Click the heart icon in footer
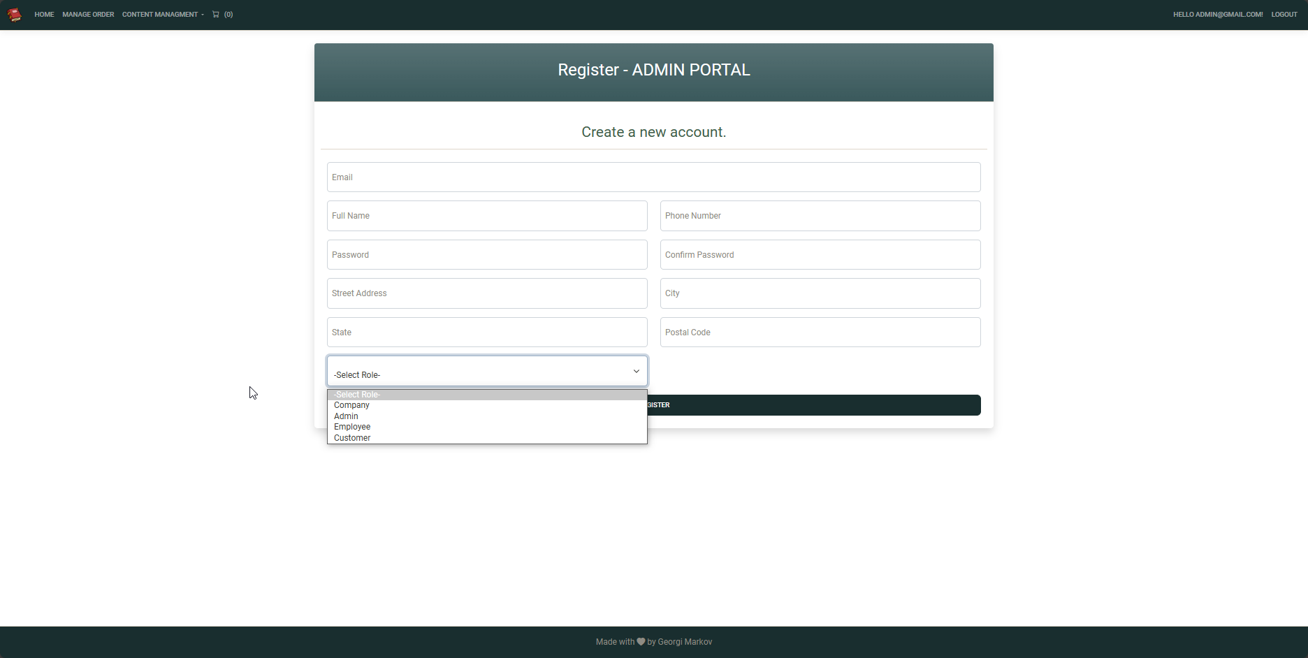 point(641,642)
